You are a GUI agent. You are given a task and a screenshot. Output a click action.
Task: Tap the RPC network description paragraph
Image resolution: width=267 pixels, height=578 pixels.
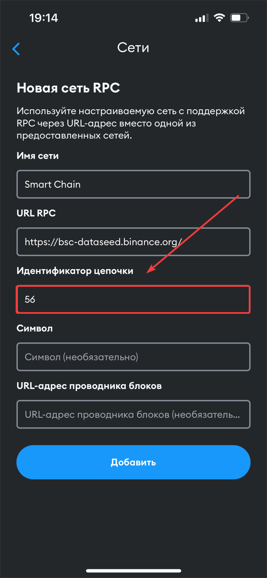point(130,123)
